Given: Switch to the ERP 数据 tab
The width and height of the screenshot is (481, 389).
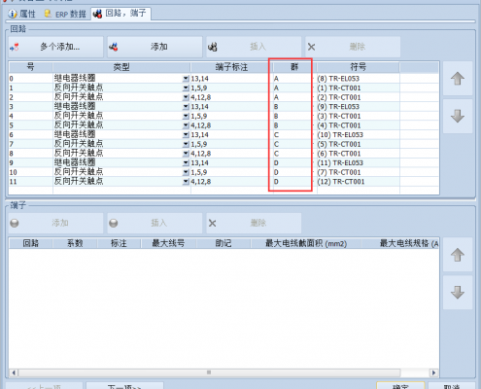Looking at the screenshot, I should (x=65, y=14).
